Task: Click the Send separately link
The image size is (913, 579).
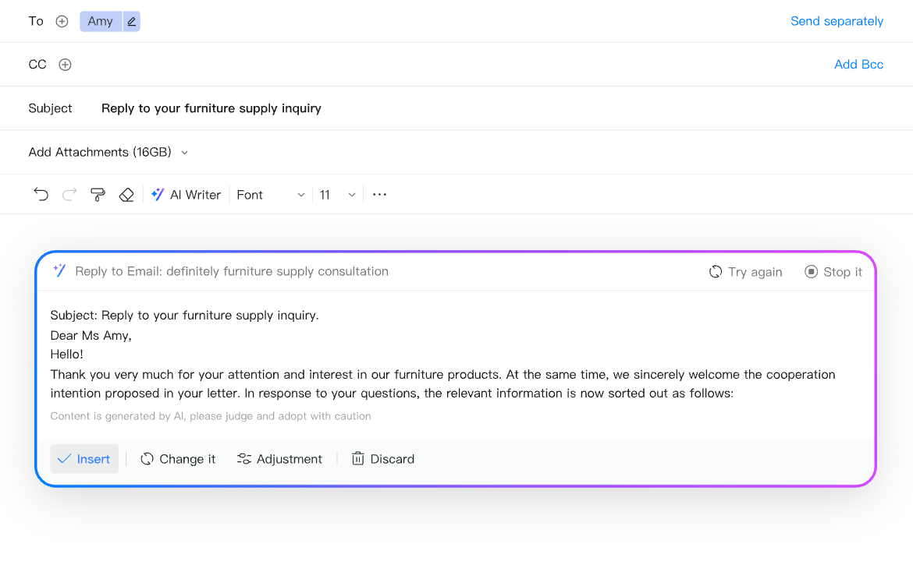Action: coord(837,21)
